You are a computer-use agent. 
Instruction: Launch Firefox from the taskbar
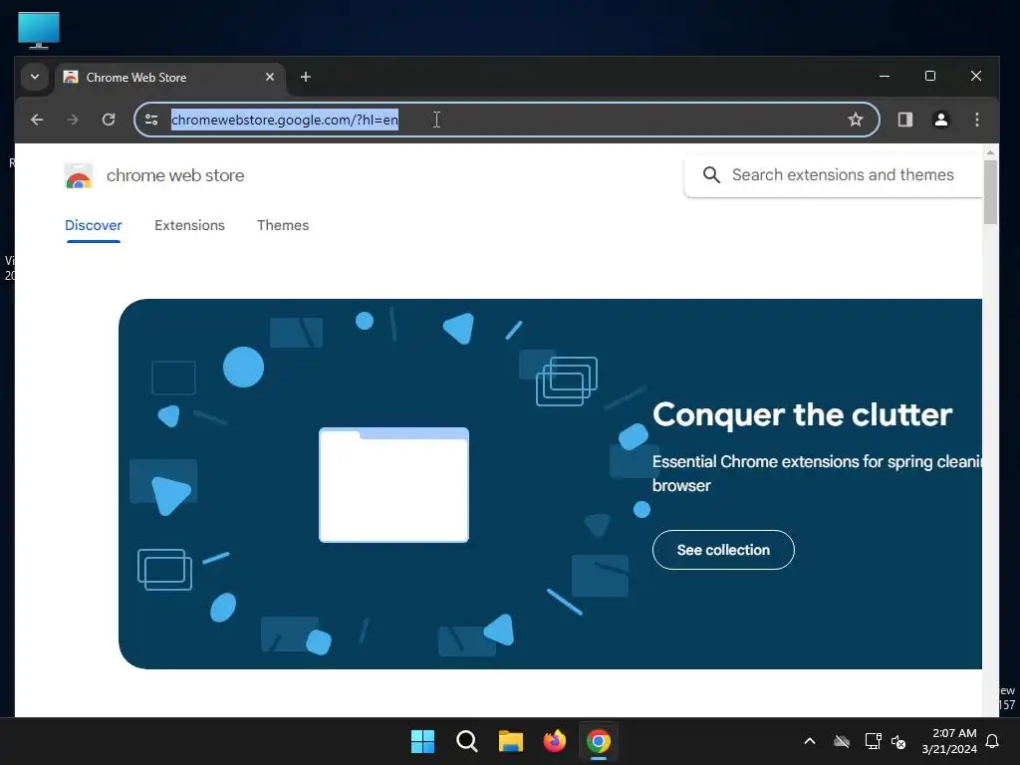(554, 741)
